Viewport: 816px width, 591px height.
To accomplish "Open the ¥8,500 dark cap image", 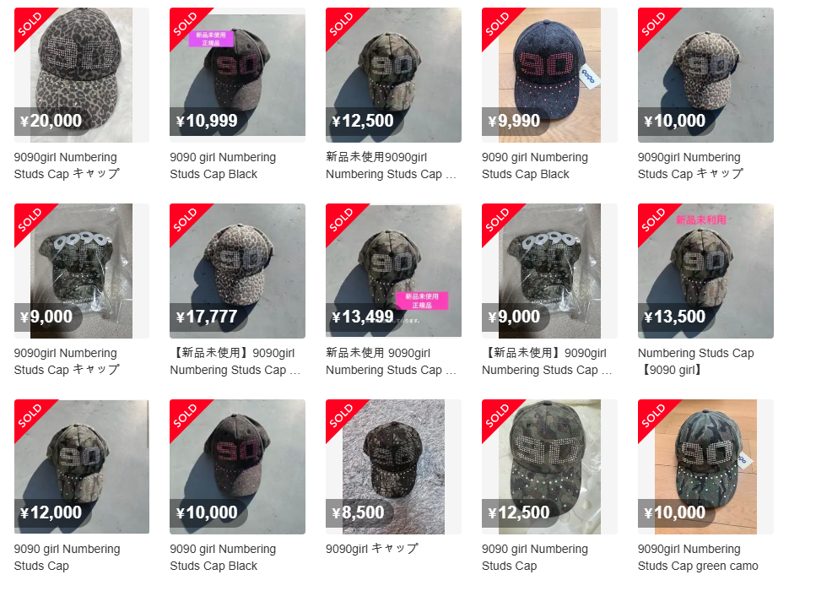I will tap(393, 467).
